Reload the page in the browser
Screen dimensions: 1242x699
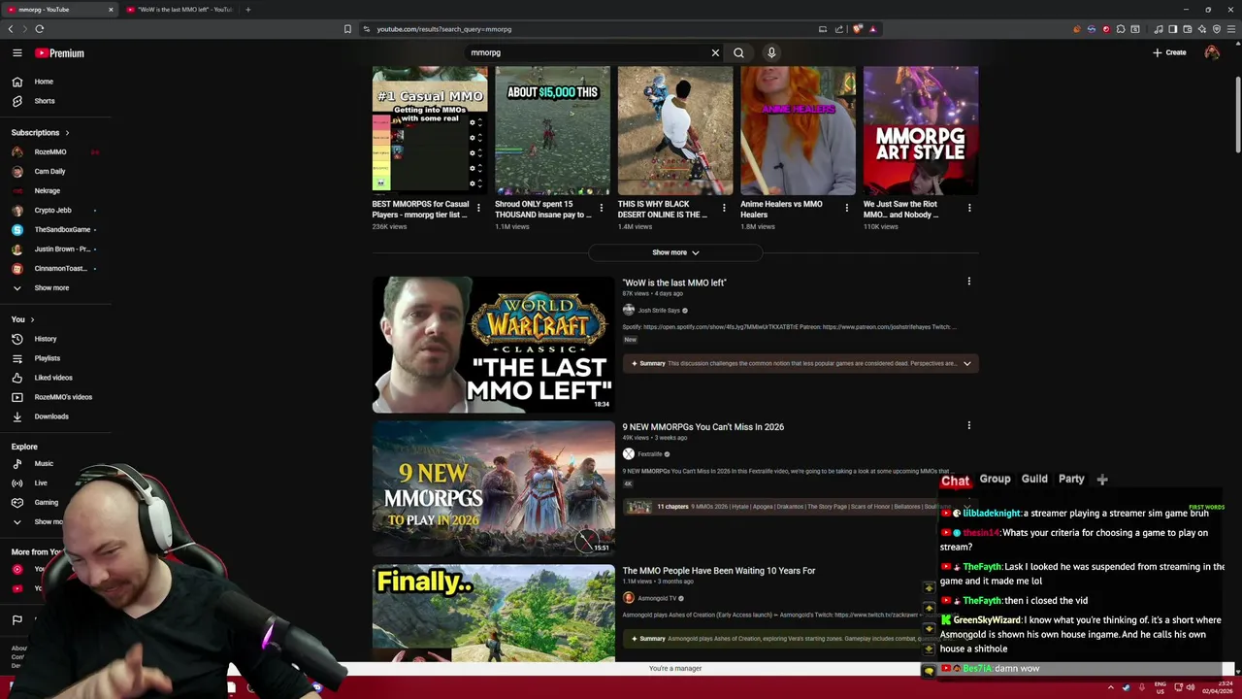pos(40,28)
